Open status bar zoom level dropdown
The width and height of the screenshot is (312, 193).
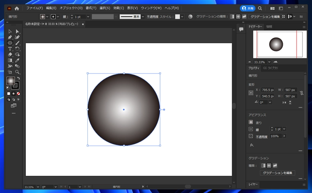point(38,187)
